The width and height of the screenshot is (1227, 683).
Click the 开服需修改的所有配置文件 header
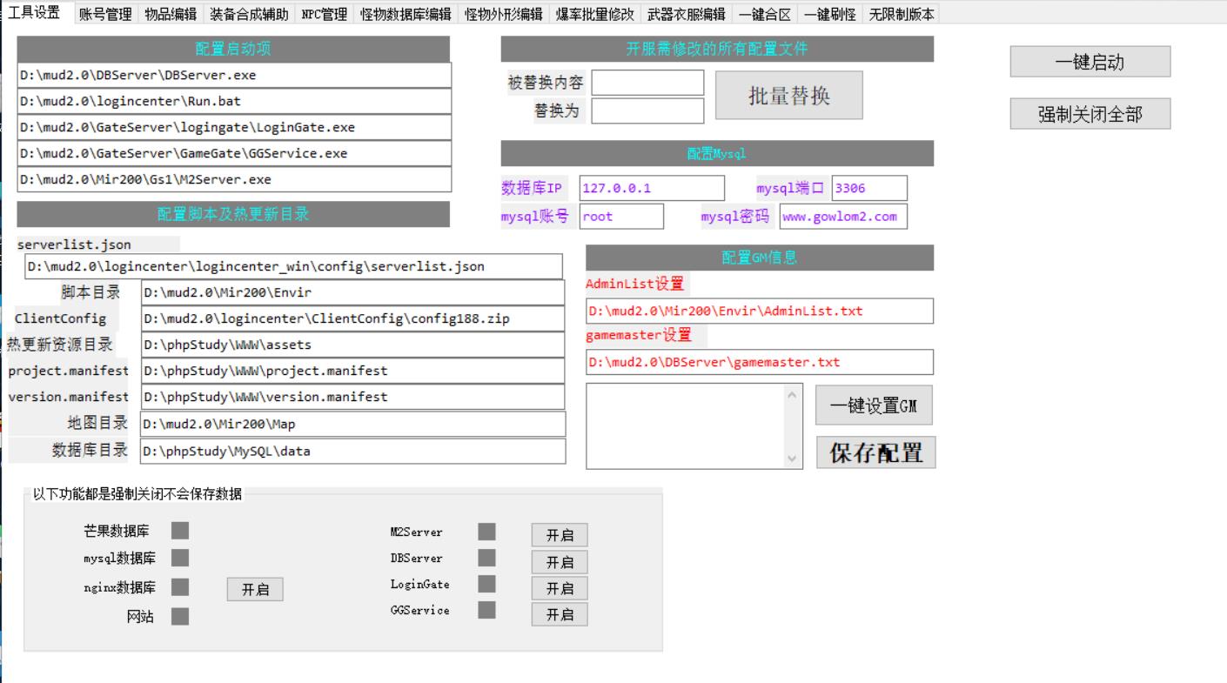pyautogui.click(x=717, y=49)
